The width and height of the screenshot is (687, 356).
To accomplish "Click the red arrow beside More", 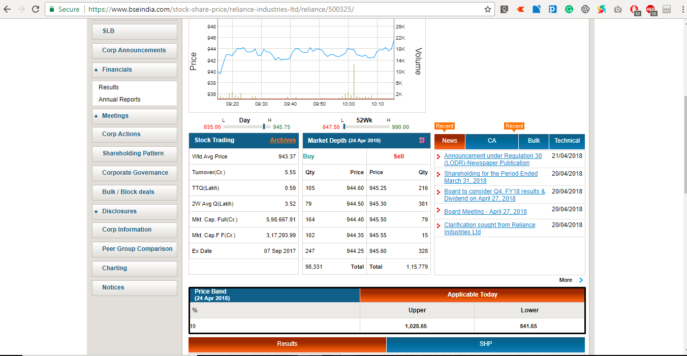I will 581,280.
